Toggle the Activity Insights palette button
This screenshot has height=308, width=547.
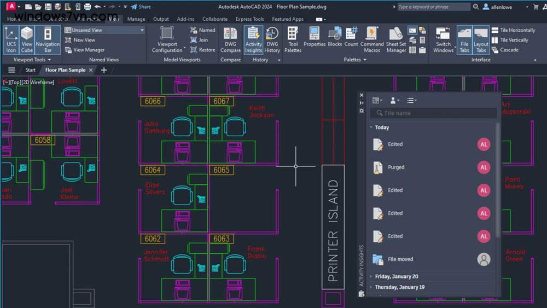(x=253, y=40)
